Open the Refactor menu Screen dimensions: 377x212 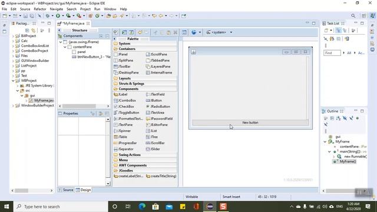[40, 9]
